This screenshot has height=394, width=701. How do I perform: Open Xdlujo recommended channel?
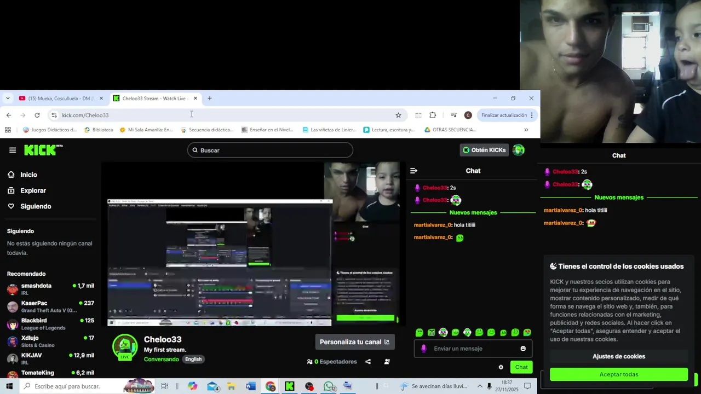tap(50, 341)
